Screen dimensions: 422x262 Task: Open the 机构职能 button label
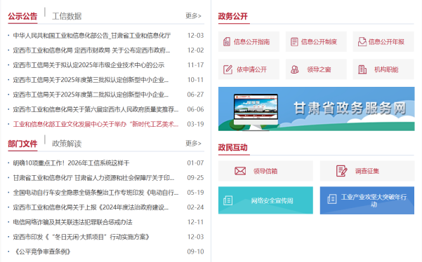(386, 70)
